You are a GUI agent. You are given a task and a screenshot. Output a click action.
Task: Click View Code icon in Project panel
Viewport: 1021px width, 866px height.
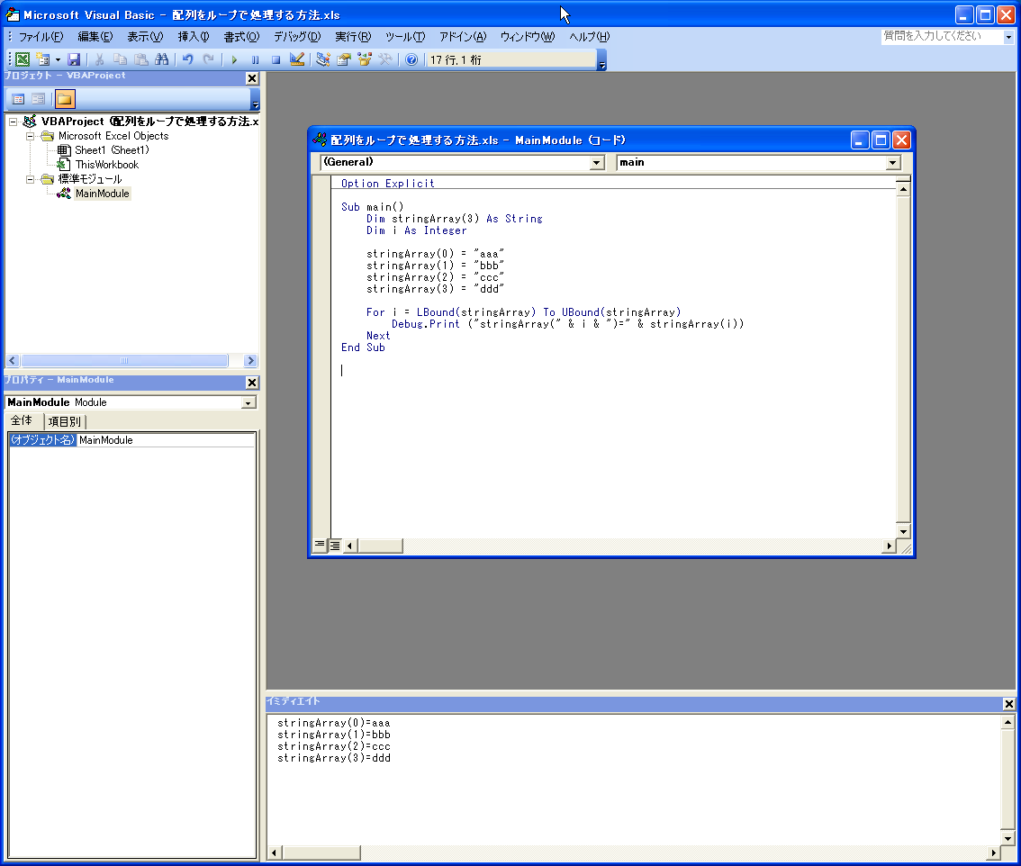click(18, 99)
